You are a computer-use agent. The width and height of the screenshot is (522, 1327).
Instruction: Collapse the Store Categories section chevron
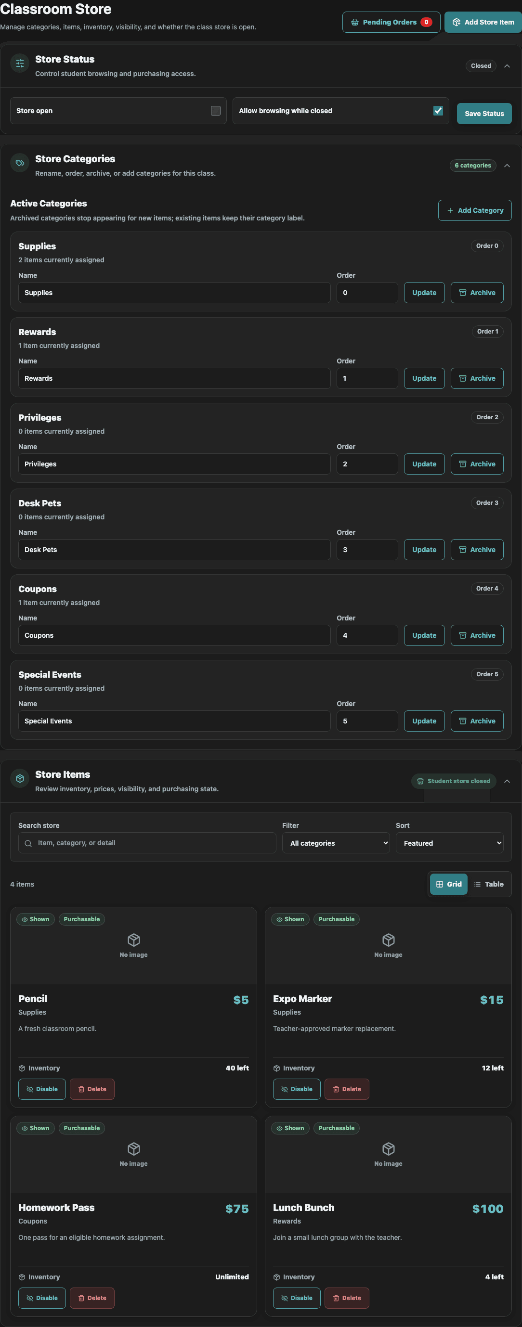507,166
